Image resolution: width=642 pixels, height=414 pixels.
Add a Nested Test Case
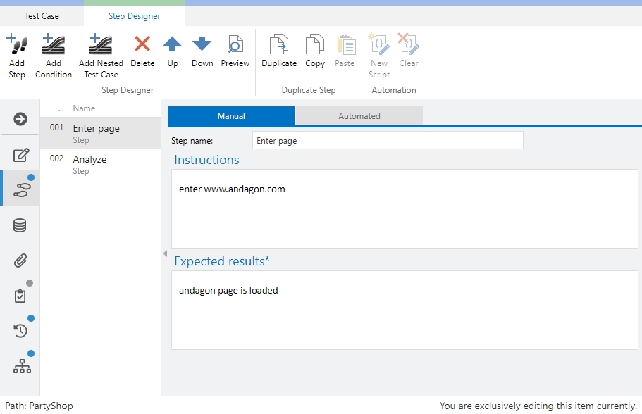101,45
